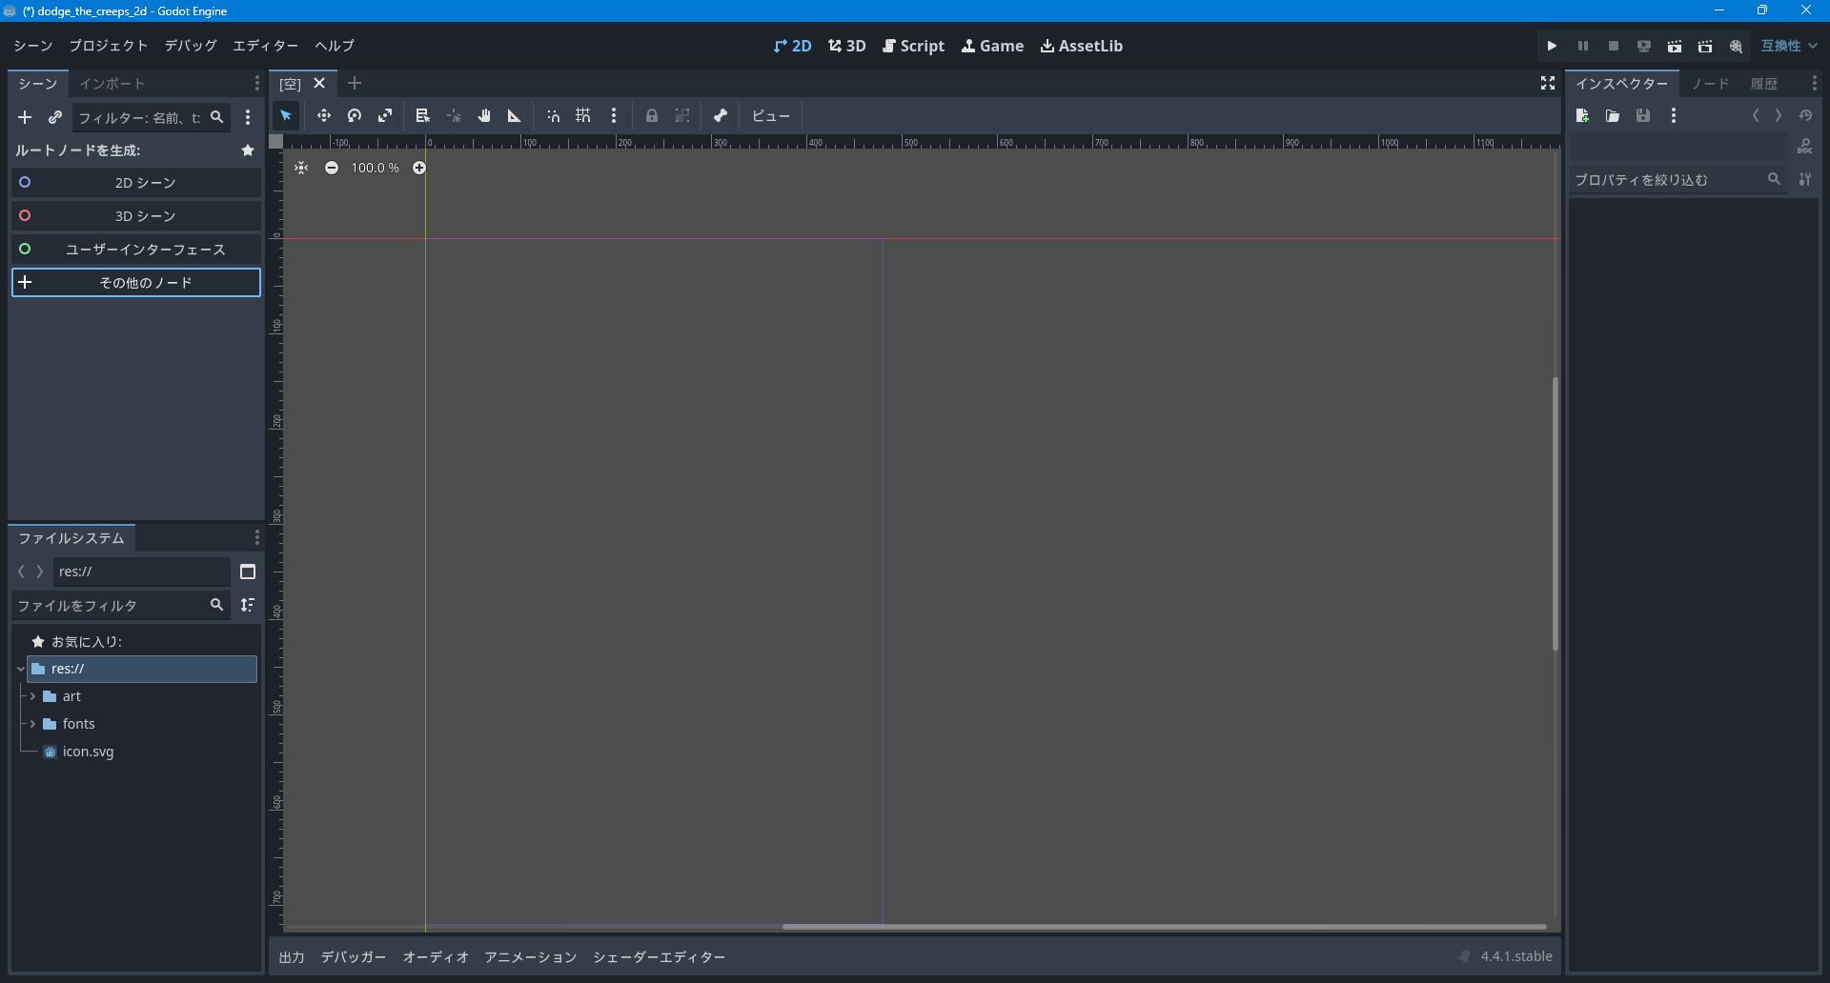Image resolution: width=1830 pixels, height=983 pixels.
Task: Switch to the 履歴 tab
Action: coord(1764,84)
